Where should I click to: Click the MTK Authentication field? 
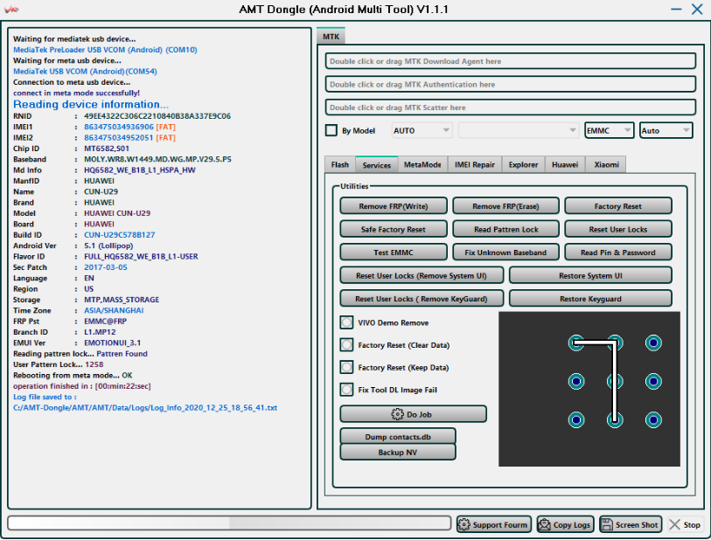tap(511, 84)
